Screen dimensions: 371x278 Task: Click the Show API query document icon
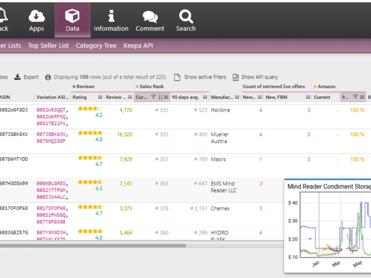(236, 77)
